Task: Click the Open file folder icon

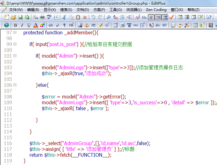Action: (14, 17)
